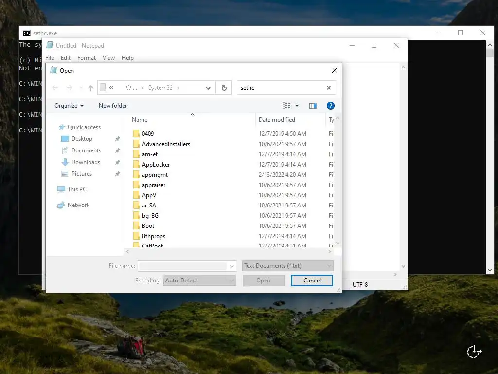Select Pictures in navigation pane
The width and height of the screenshot is (498, 374).
pos(82,174)
